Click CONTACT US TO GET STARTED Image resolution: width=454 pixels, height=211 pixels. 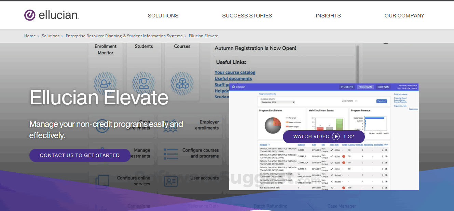[x=80, y=155]
